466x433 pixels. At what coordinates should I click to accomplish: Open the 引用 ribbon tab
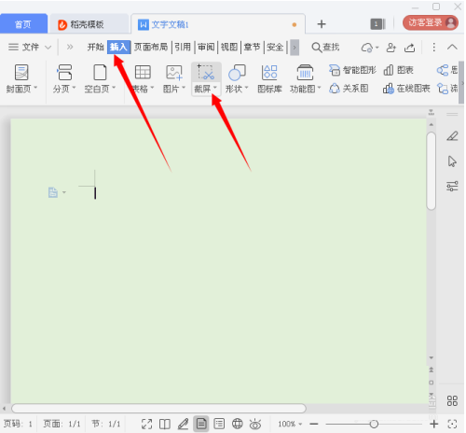coord(183,48)
